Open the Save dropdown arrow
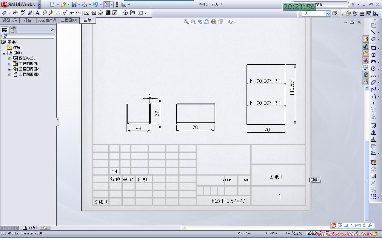Viewport: 382px width, 238px height. [x=79, y=4]
